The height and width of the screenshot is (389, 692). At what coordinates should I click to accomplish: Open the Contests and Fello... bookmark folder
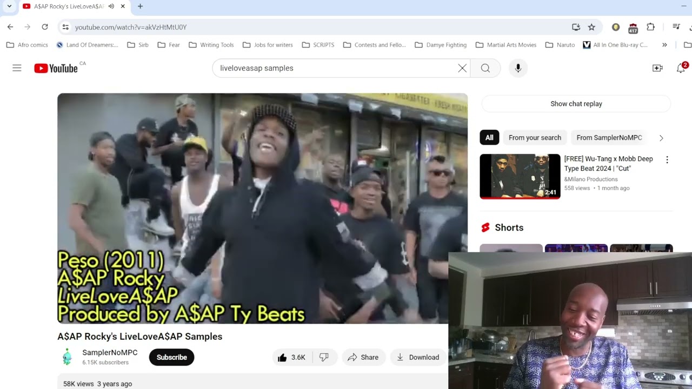tap(375, 45)
